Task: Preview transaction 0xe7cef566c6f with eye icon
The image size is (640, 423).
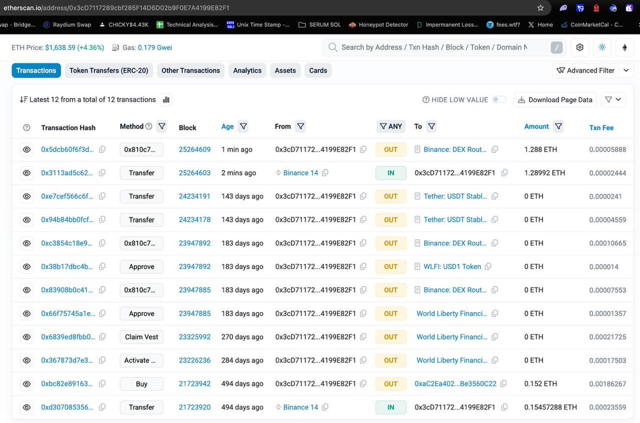Action: coord(27,196)
